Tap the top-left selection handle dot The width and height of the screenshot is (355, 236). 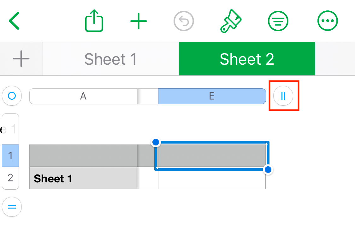pos(156,142)
